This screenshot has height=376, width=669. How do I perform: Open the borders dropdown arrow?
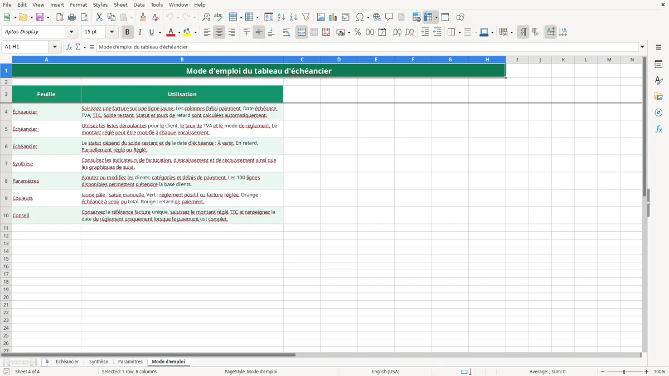point(459,32)
